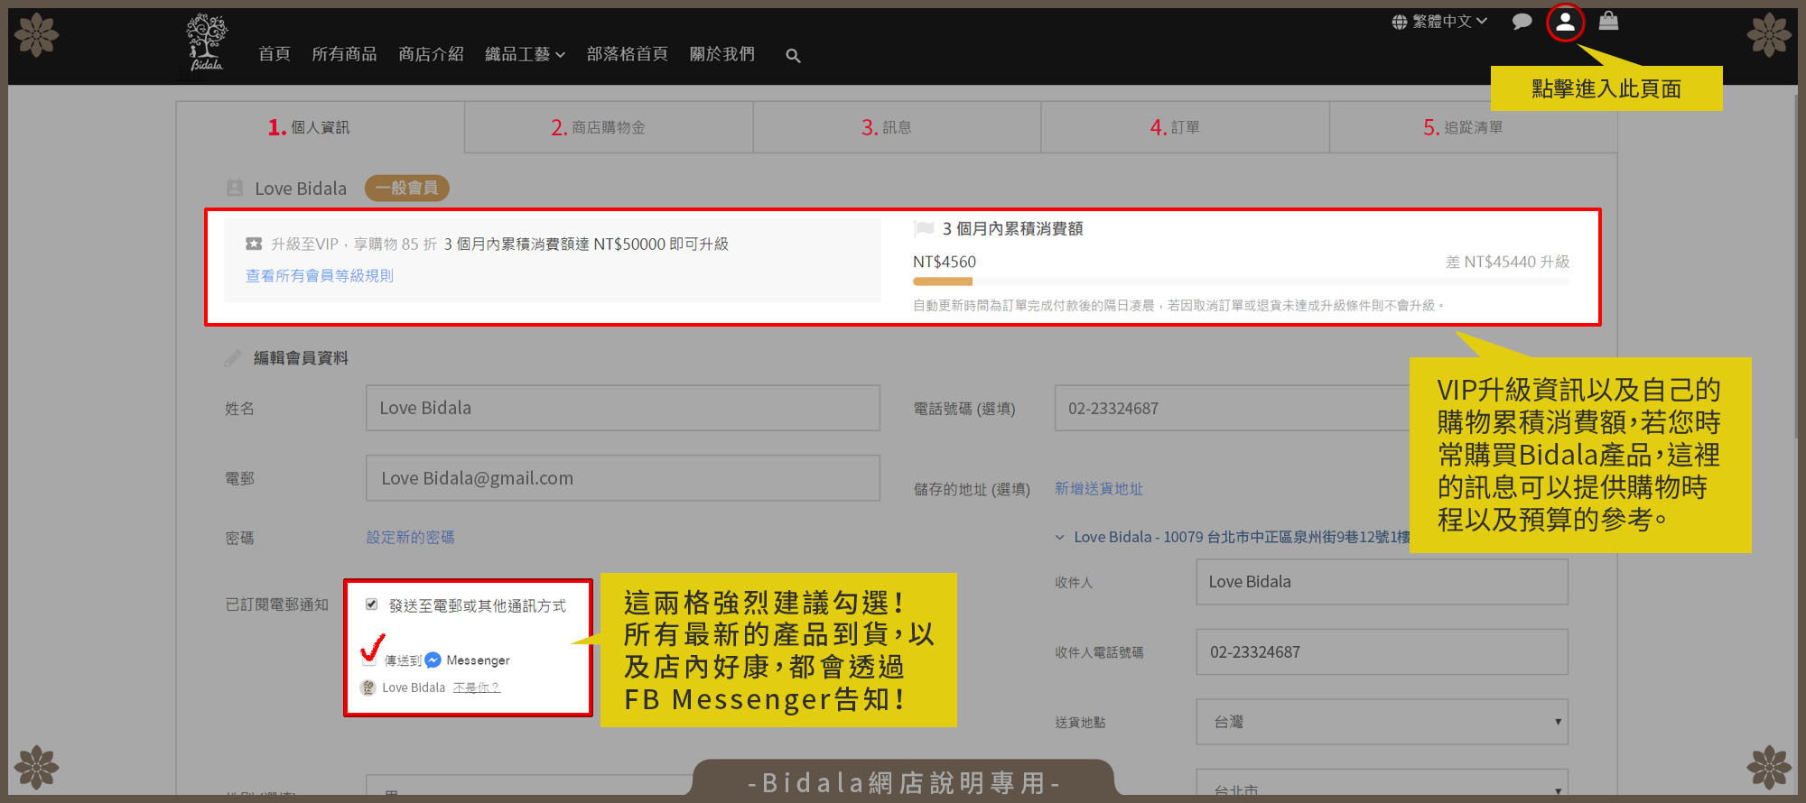This screenshot has height=803, width=1806.
Task: Collapse the saved Love Bidala address entry
Action: point(1060,538)
